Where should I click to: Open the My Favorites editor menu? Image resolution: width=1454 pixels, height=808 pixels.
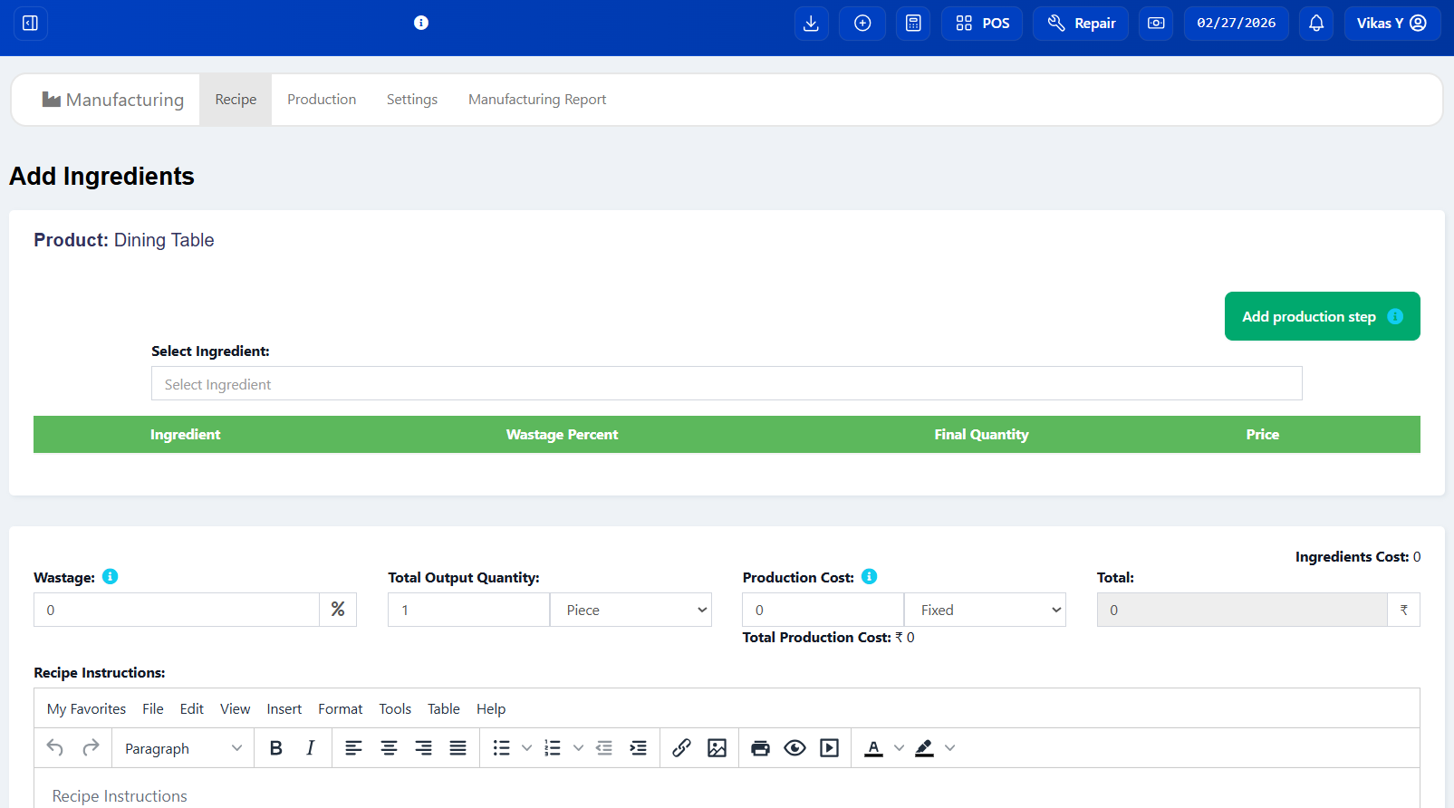(x=87, y=708)
